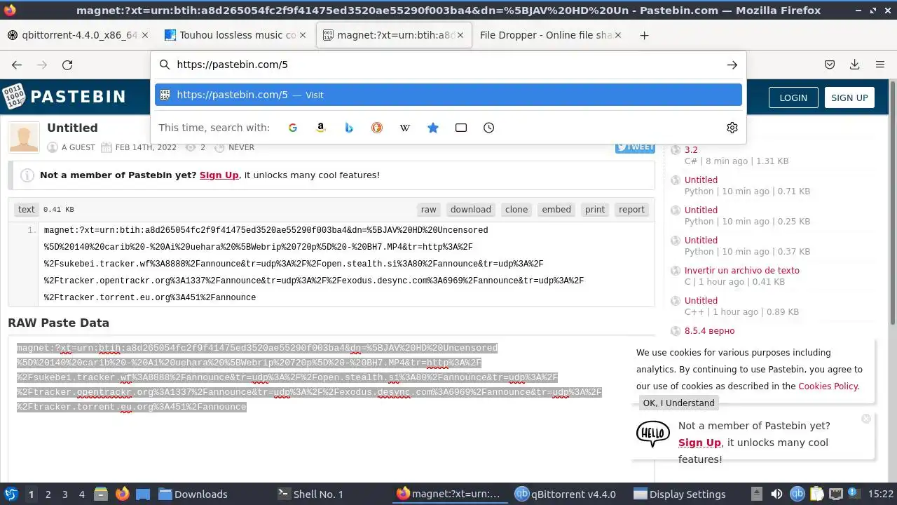Screen dimensions: 897x505
Task: Search open tabs via the tab icon
Action: 461,128
